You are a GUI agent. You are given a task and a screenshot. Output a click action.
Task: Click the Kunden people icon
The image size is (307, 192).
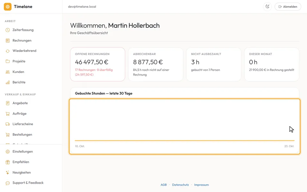[x=8, y=72]
